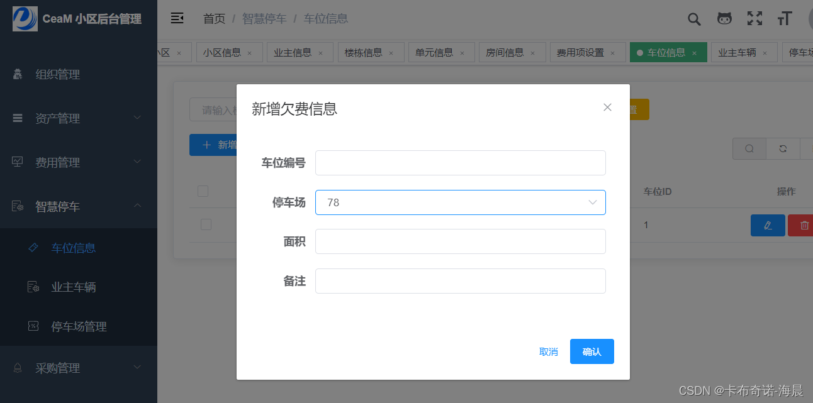The image size is (813, 403).
Task: Tick the first row checkbox
Action: 206,224
